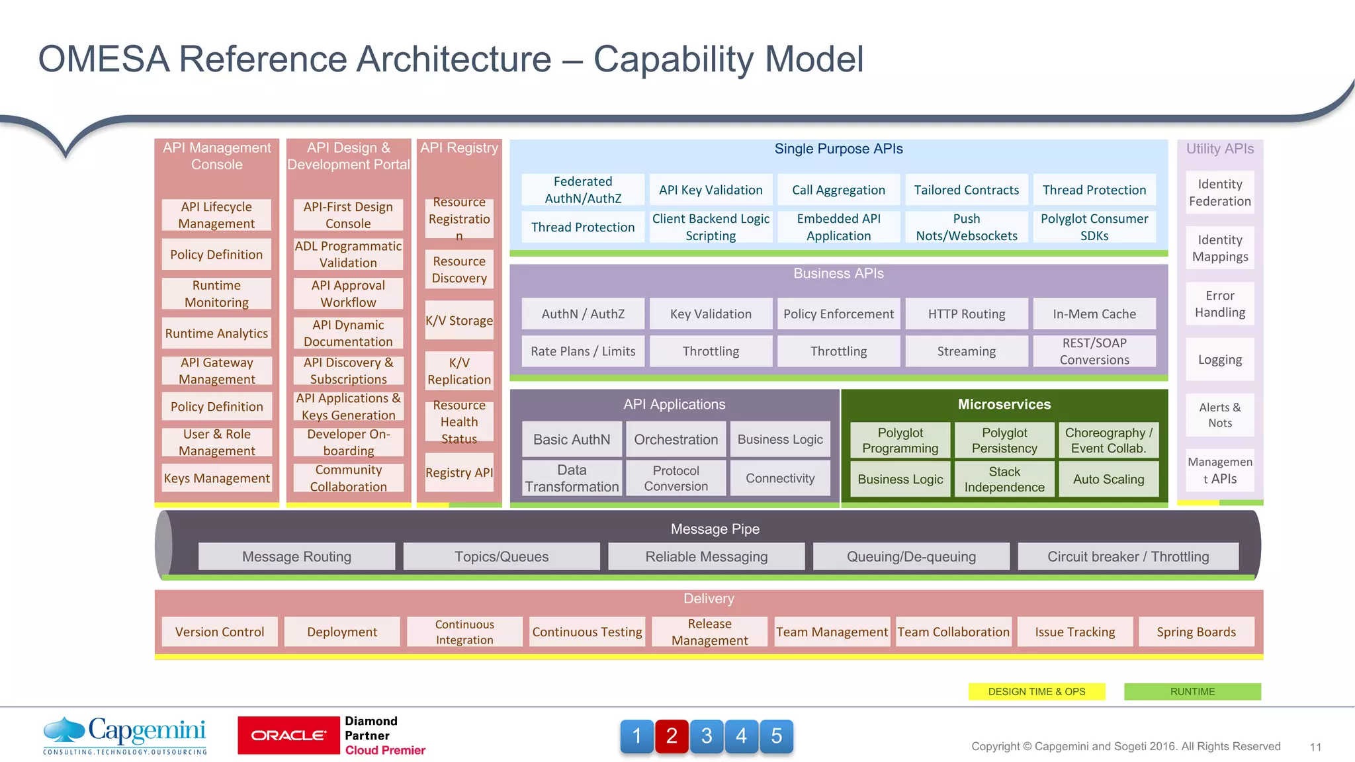The height and width of the screenshot is (762, 1355).
Task: Open section number 4
Action: pos(741,736)
